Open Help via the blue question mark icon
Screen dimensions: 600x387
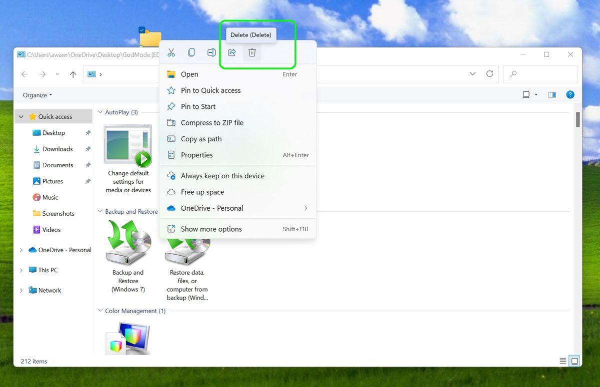570,94
